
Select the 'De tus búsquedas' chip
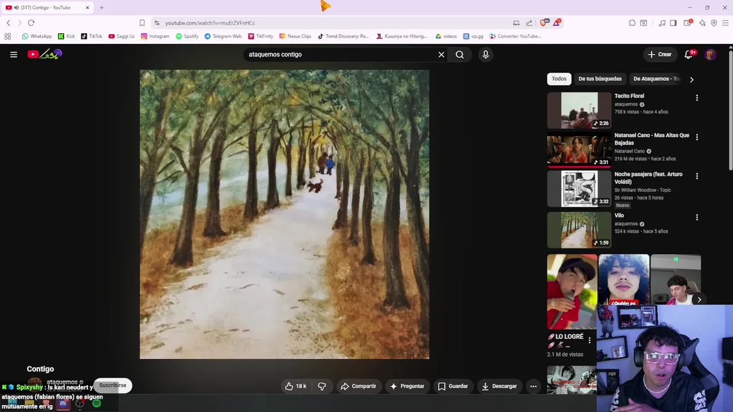[x=600, y=79]
